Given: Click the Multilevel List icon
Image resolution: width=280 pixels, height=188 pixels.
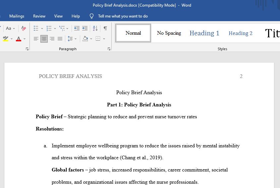Looking at the screenshot, I should tap(62, 28).
